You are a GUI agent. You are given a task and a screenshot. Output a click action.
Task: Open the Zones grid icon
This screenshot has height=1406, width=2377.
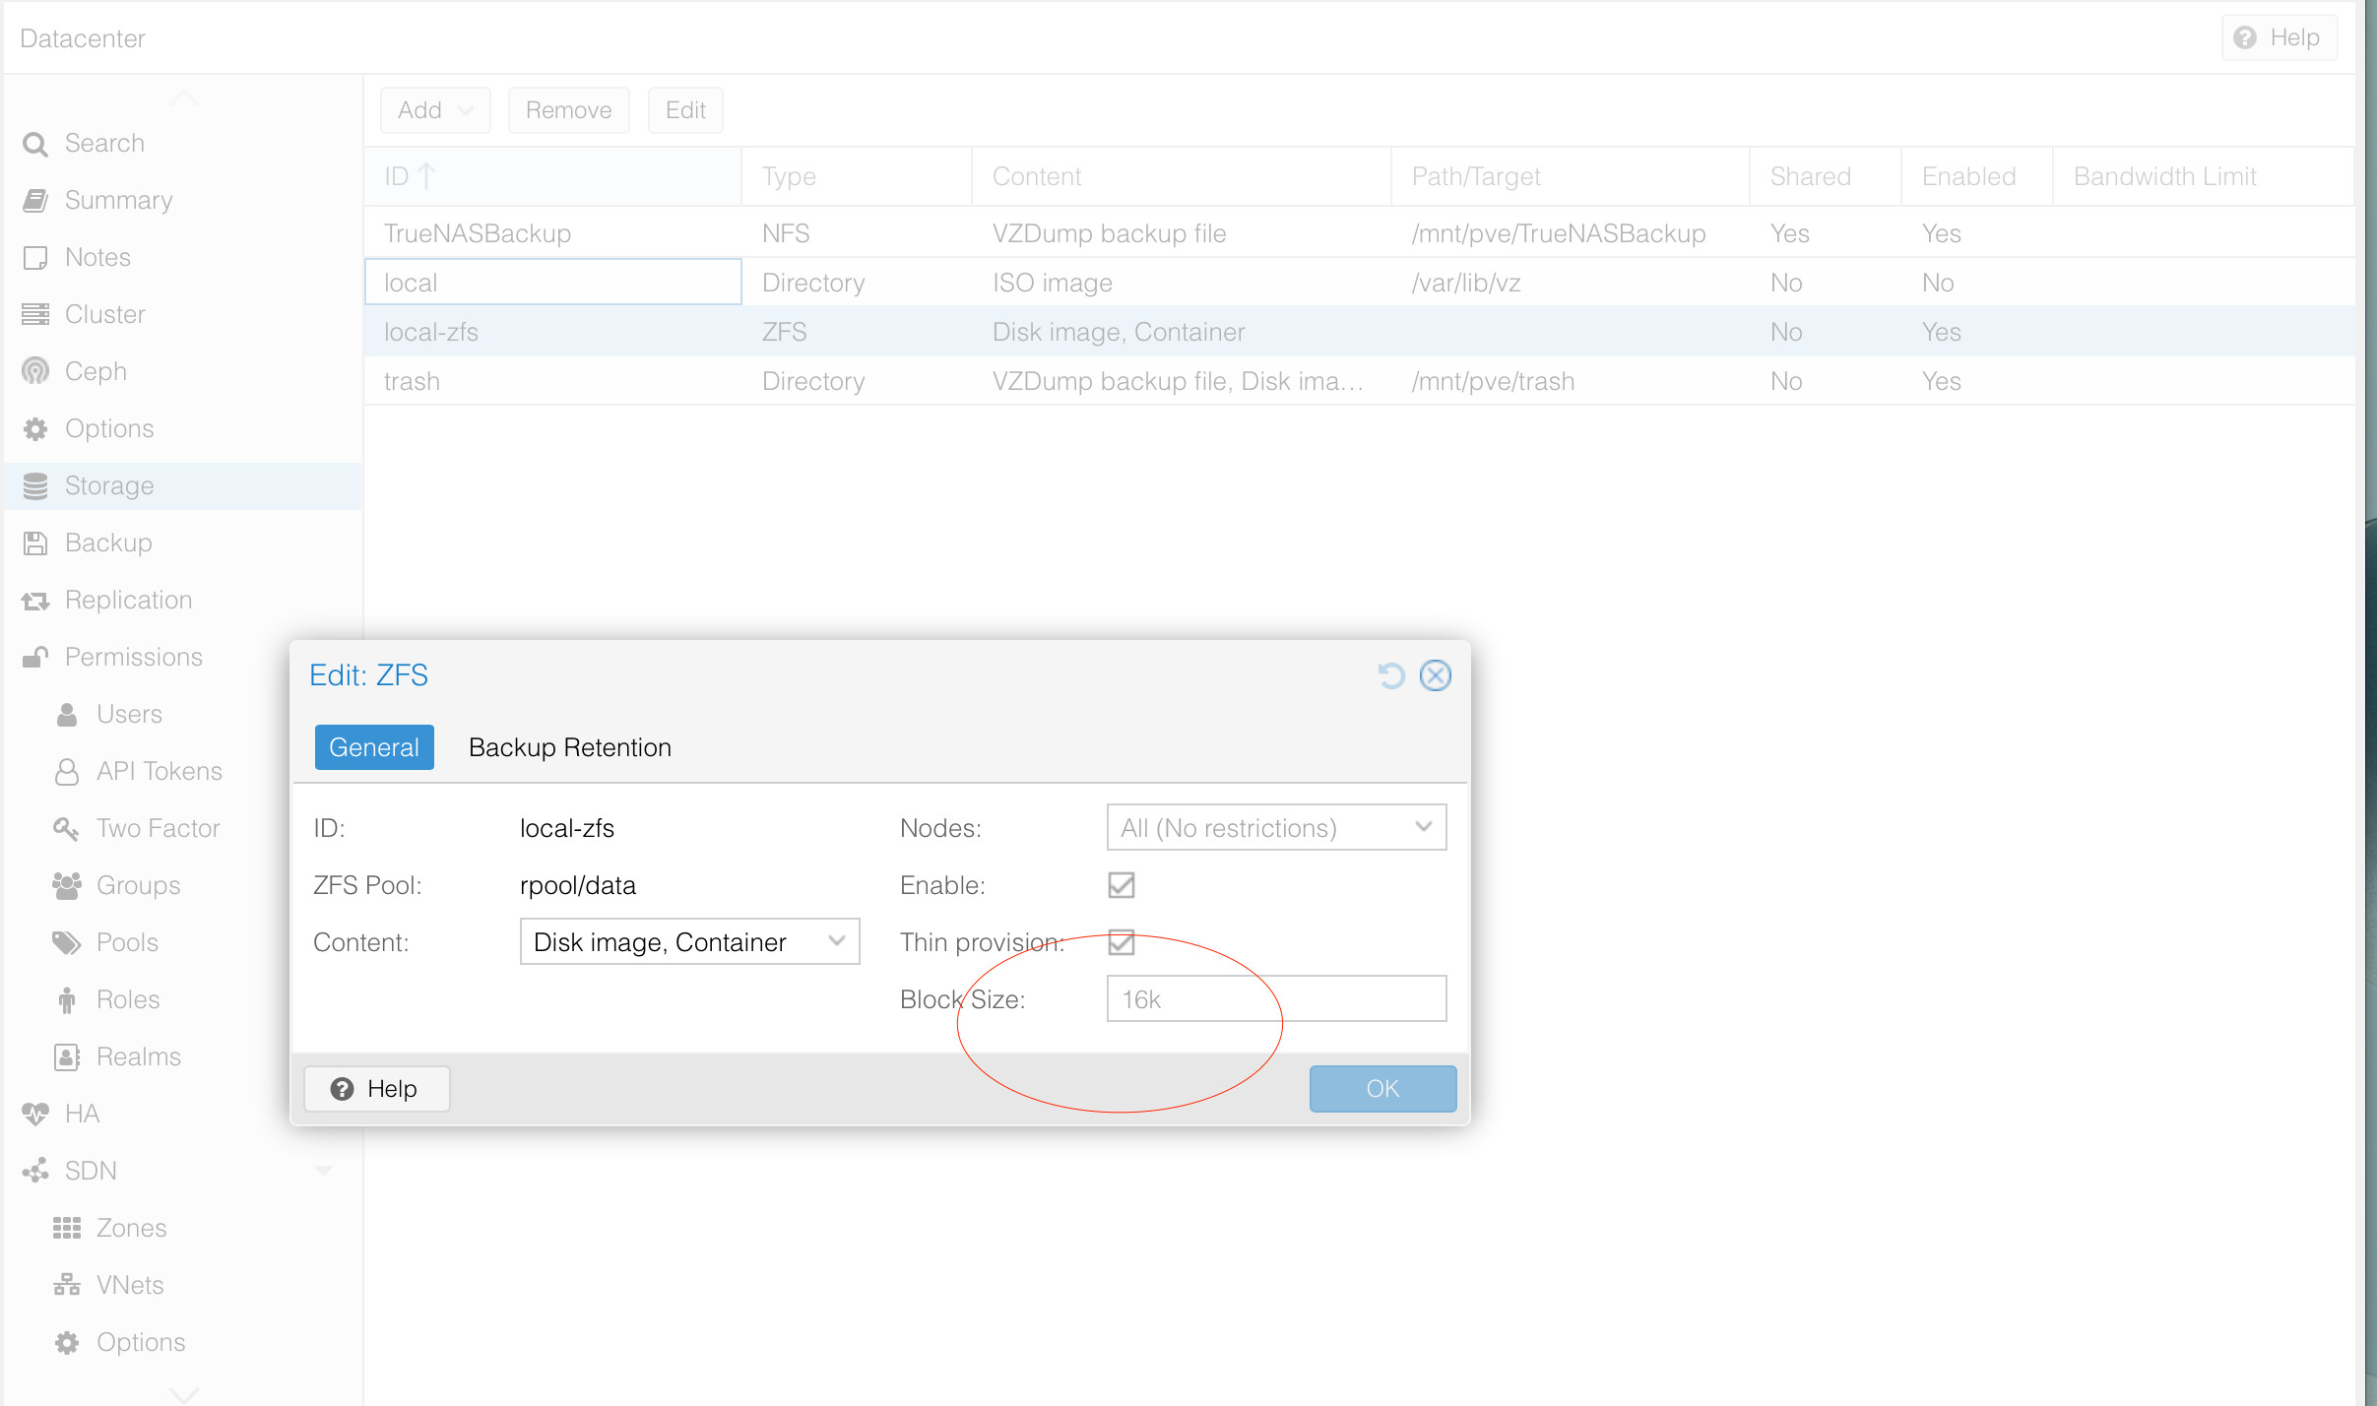coord(67,1229)
